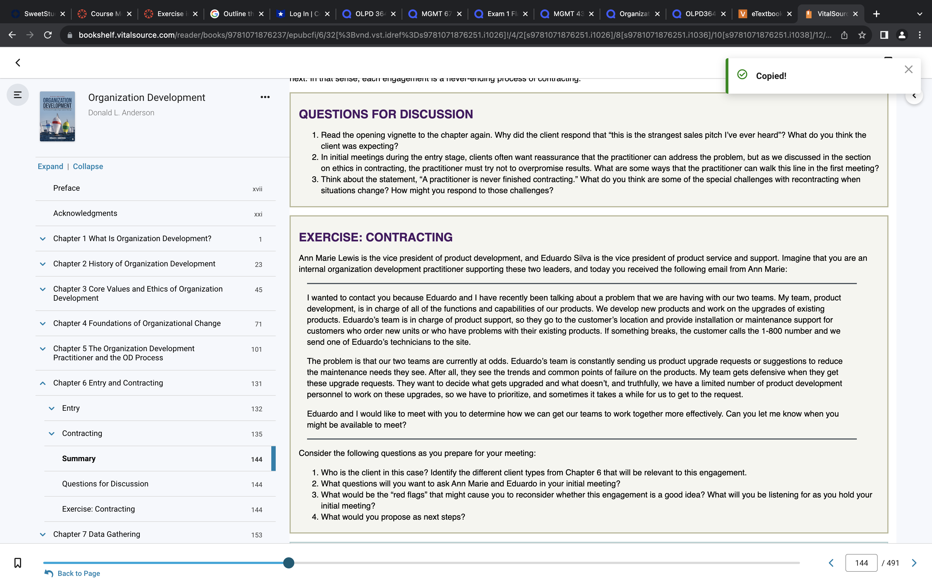932x582 pixels.
Task: Click the page number input field
Action: (861, 563)
